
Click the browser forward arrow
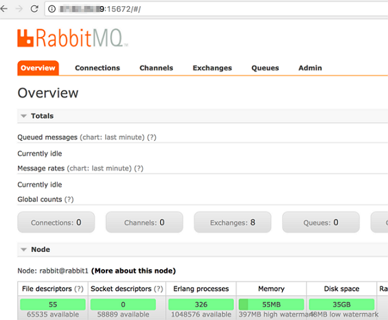19,9
